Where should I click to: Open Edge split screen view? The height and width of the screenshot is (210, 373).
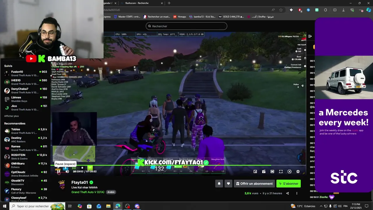pos(335,10)
